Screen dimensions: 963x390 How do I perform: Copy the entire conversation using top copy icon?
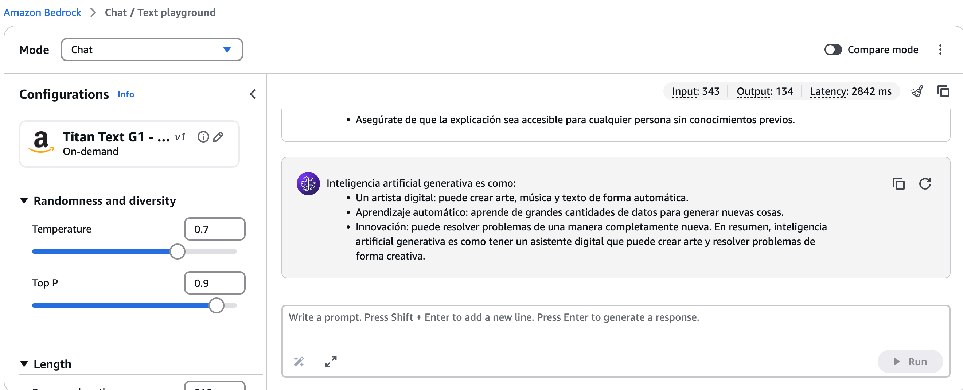click(943, 91)
